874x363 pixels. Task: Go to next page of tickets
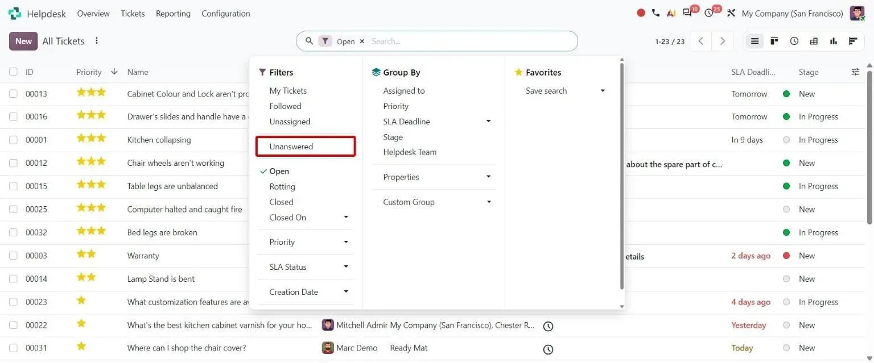(723, 41)
